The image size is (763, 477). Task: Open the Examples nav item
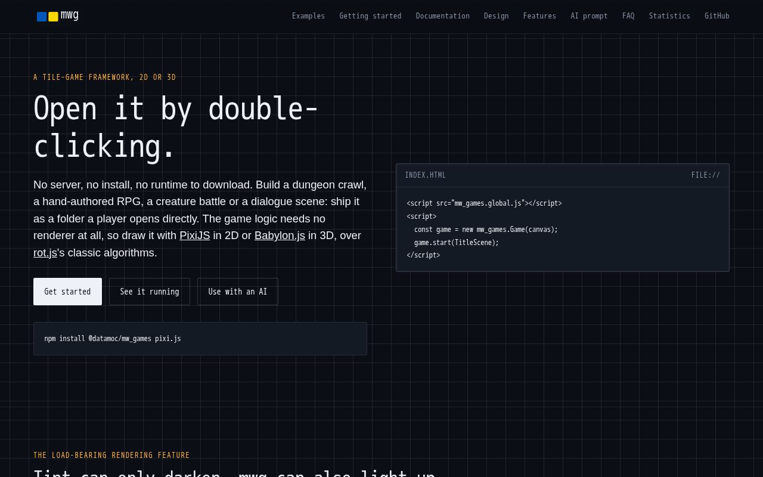(x=308, y=16)
